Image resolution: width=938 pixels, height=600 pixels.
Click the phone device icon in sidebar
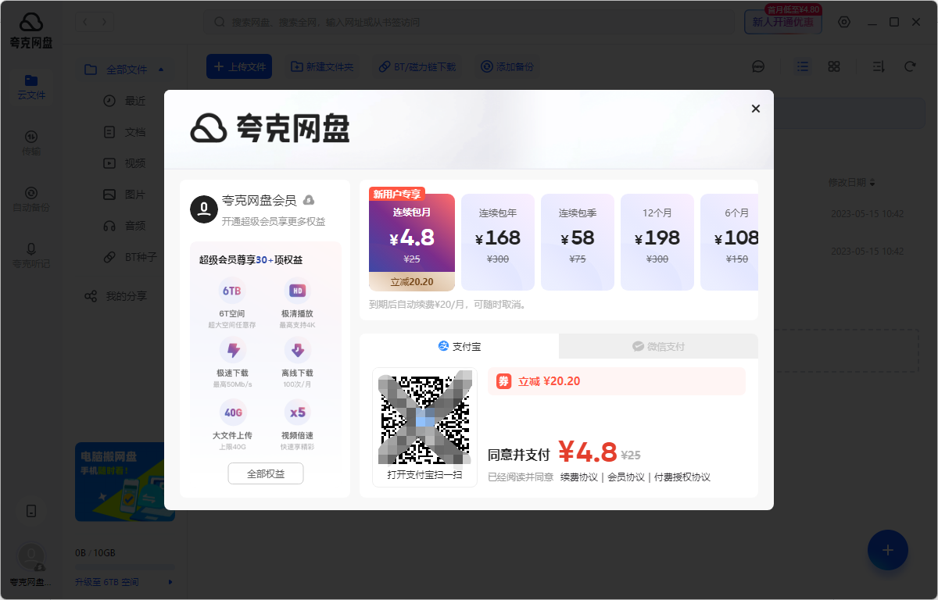click(x=31, y=511)
